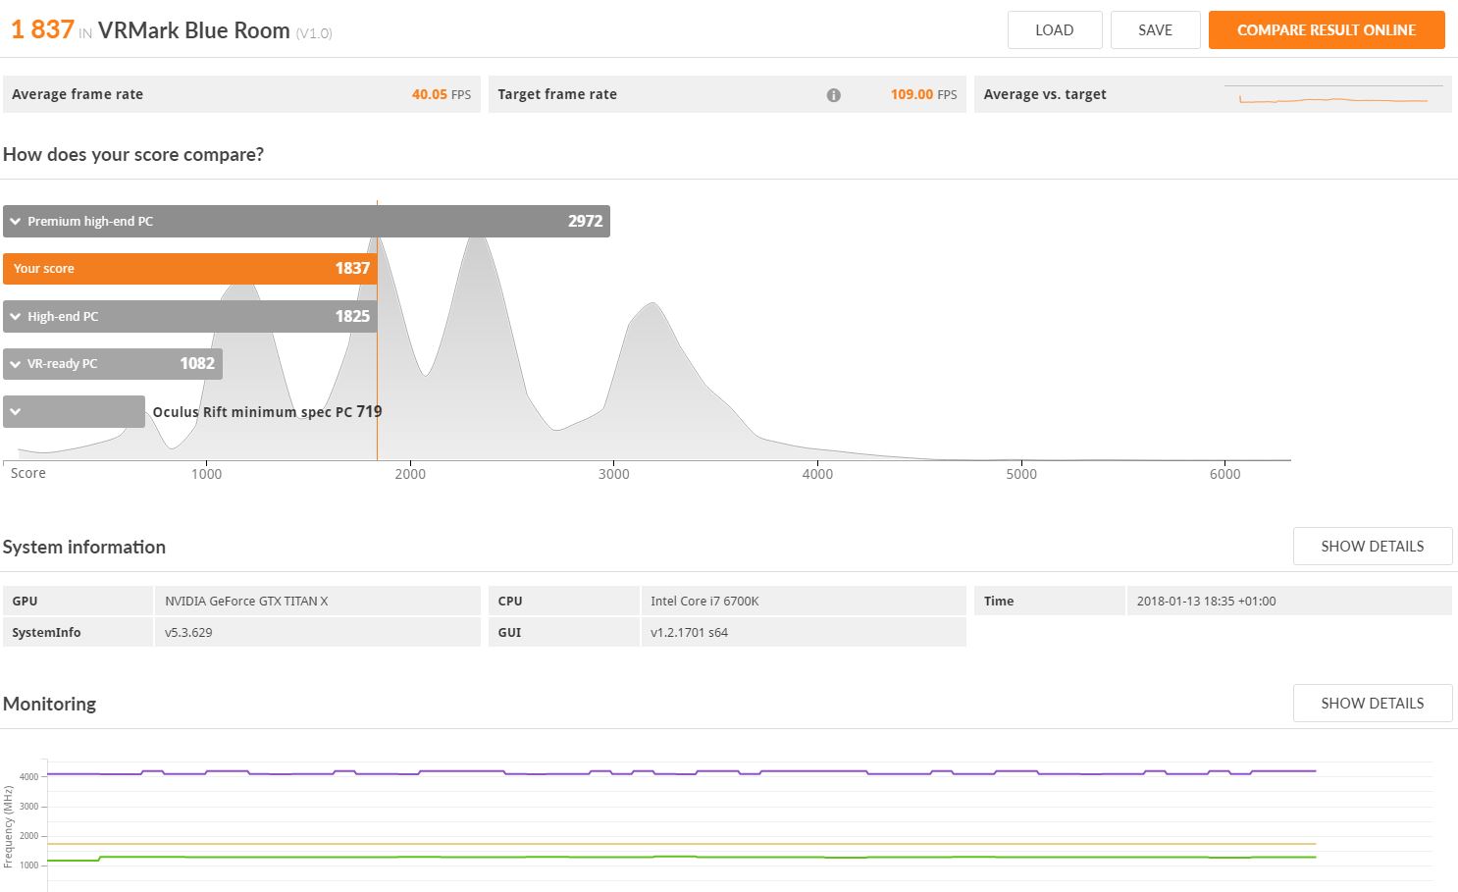Click SystemInfo version v5.3.629
The height and width of the screenshot is (892, 1458).
point(188,633)
